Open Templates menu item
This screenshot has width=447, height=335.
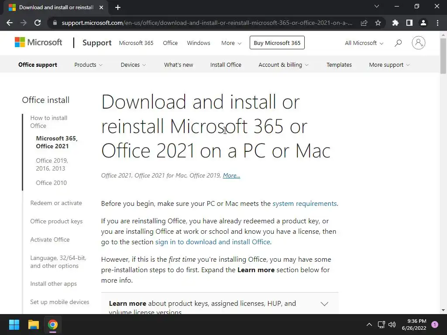pos(339,65)
